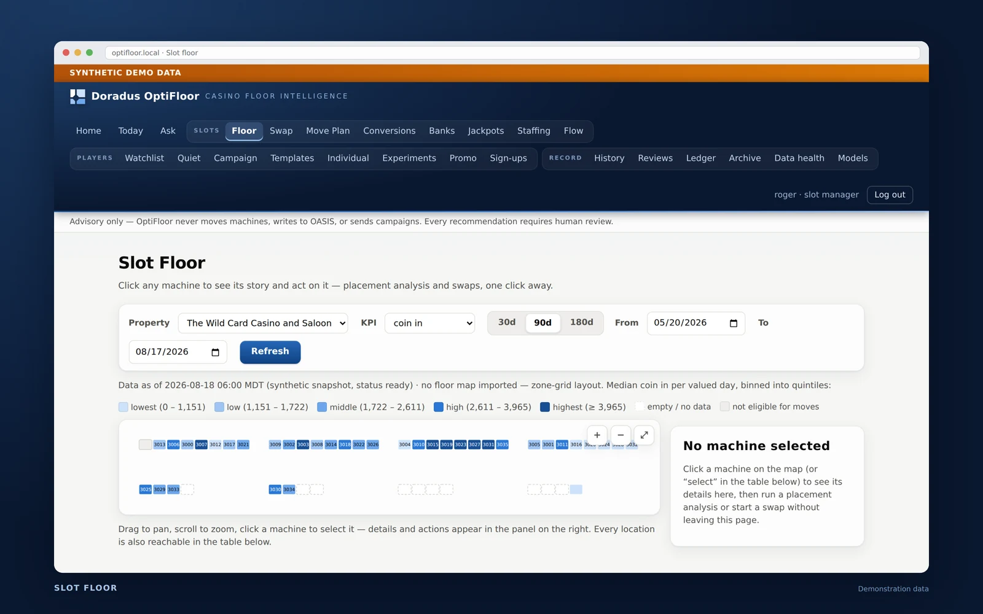The width and height of the screenshot is (983, 614).
Task: Open the To date calendar picker icon
Action: 215,352
